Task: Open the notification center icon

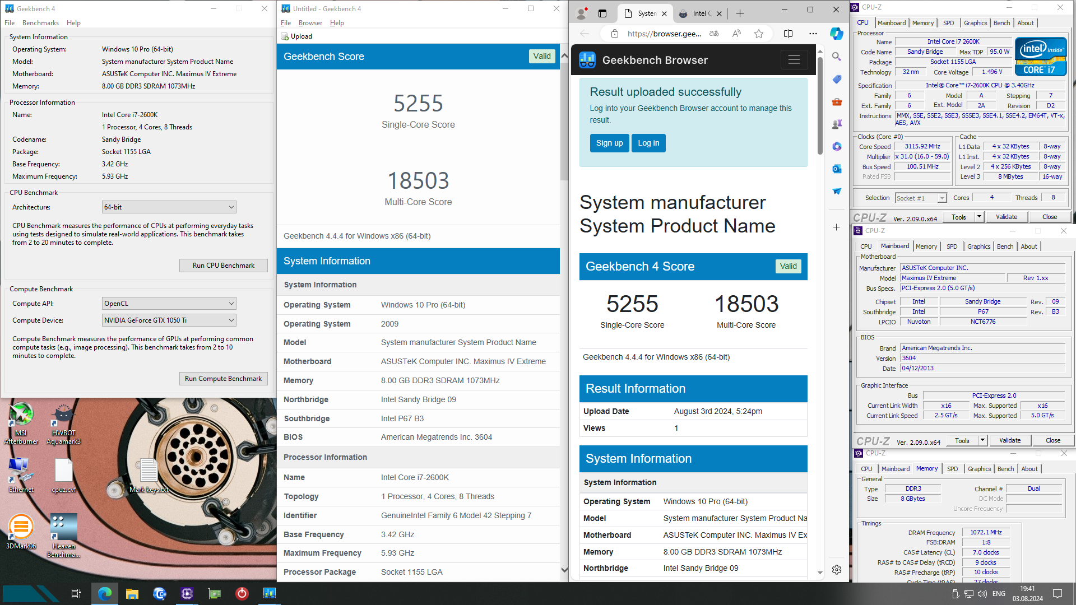Action: tap(1058, 594)
